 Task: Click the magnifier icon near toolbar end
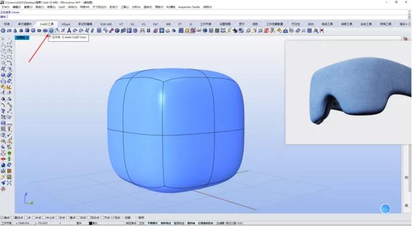(316, 30)
